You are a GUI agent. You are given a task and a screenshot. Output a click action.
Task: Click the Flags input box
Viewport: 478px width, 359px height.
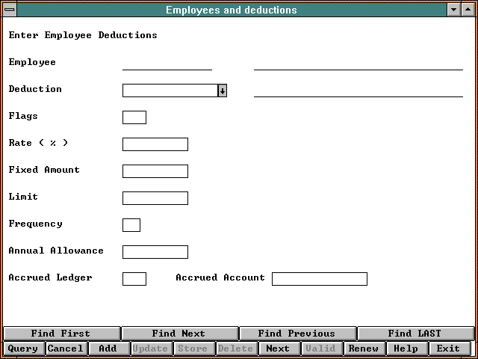pos(134,117)
